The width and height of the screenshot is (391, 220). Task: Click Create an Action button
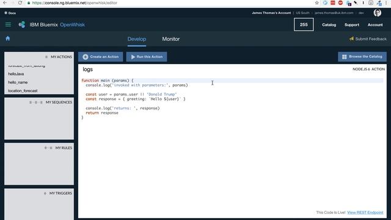[100, 57]
